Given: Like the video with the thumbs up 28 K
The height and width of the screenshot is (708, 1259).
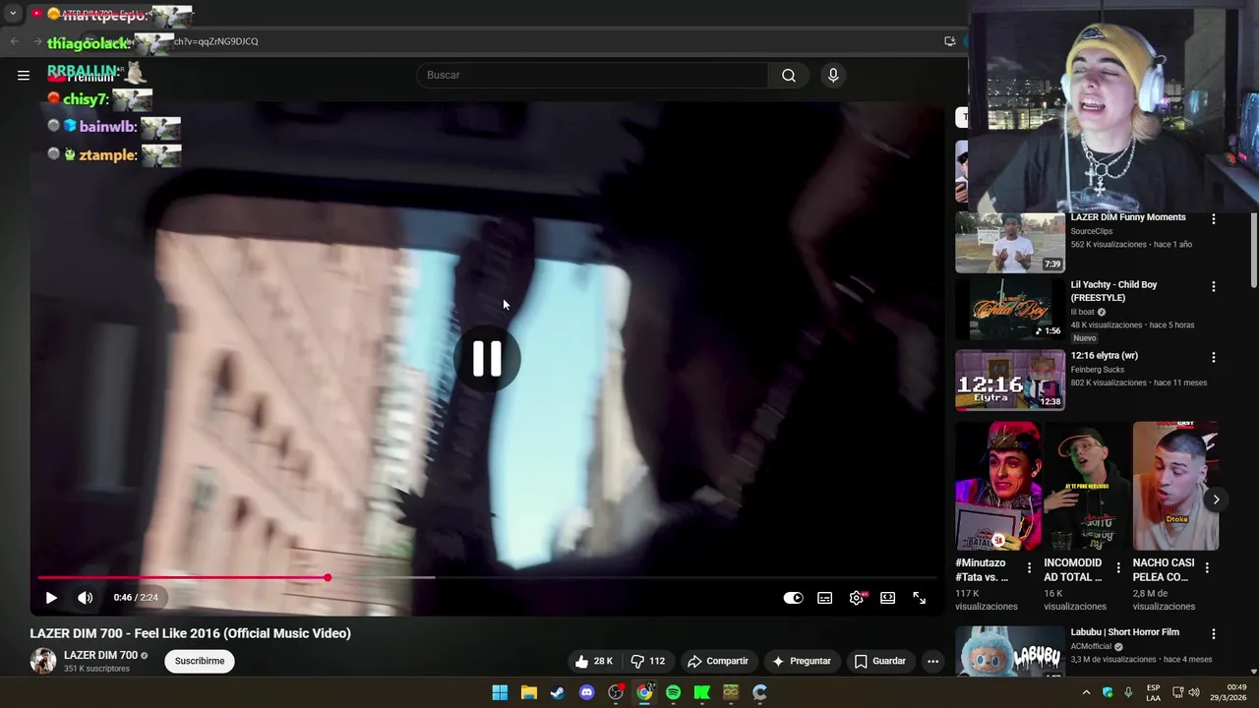Looking at the screenshot, I should pyautogui.click(x=594, y=661).
